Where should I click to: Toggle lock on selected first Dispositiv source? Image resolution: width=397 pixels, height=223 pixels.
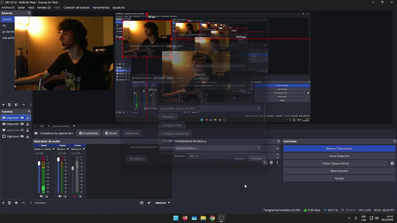click(28, 118)
